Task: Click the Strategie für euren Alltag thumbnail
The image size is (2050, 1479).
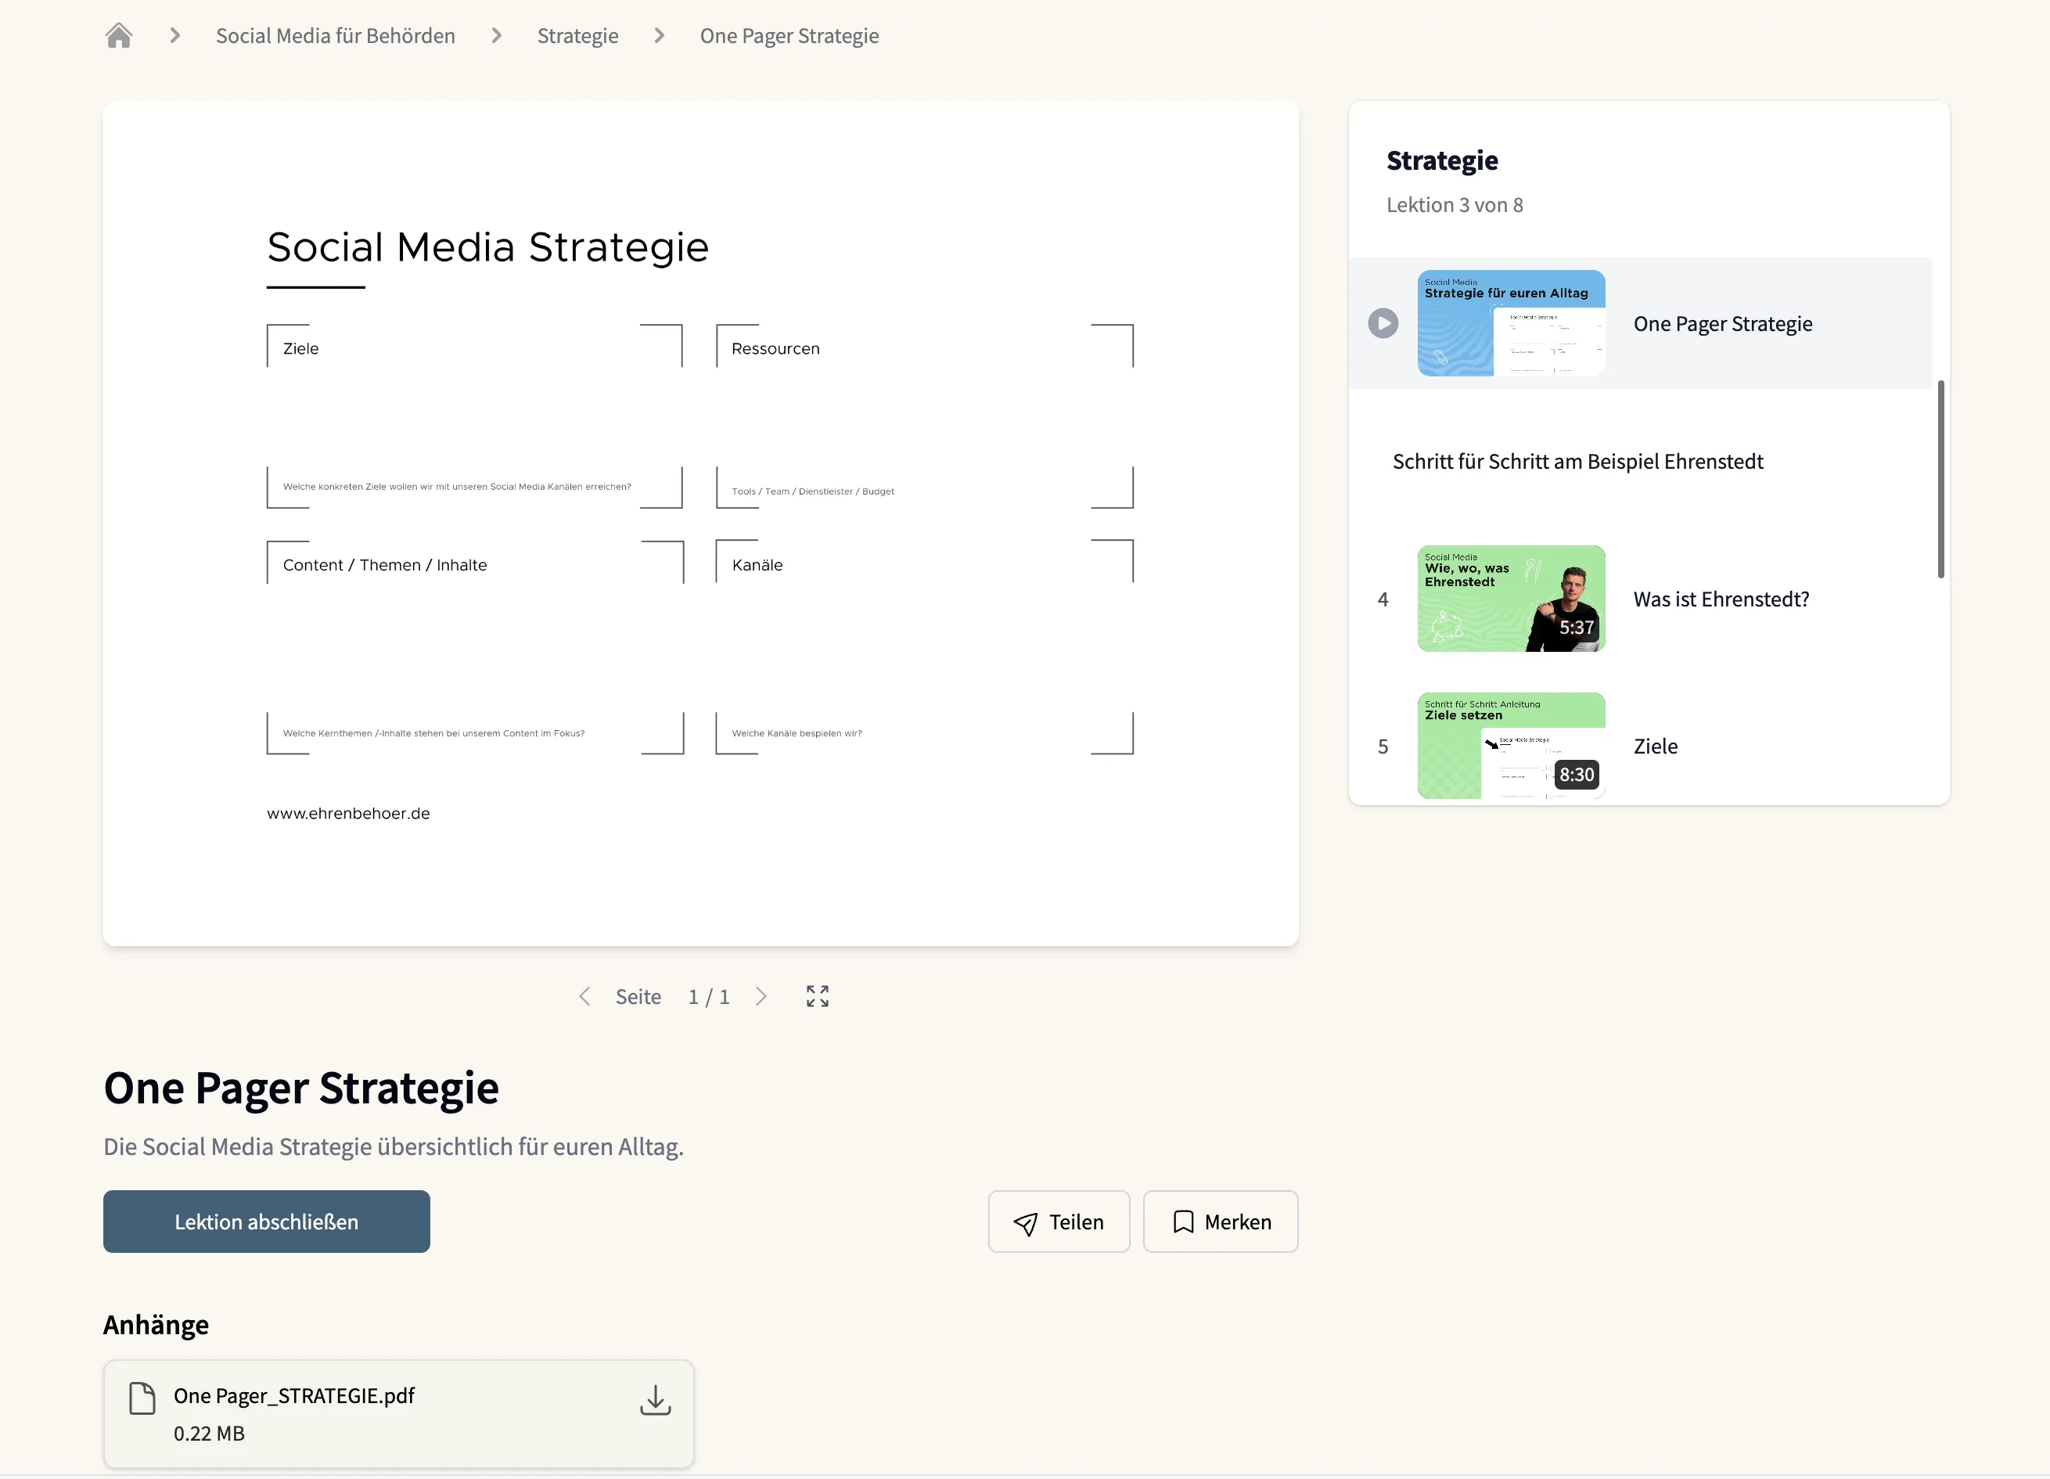Action: pos(1510,322)
